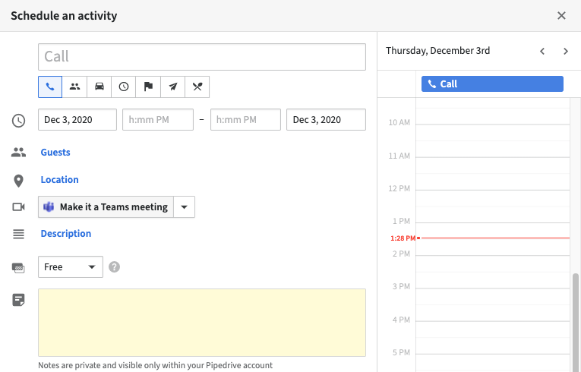Pick the flag activity type icon

(148, 87)
